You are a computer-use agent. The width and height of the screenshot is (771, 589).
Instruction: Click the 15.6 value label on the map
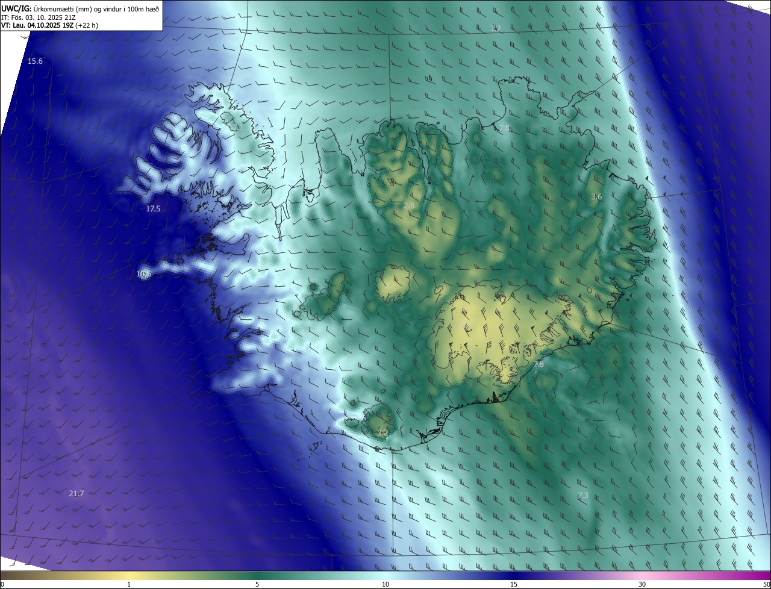[x=36, y=61]
